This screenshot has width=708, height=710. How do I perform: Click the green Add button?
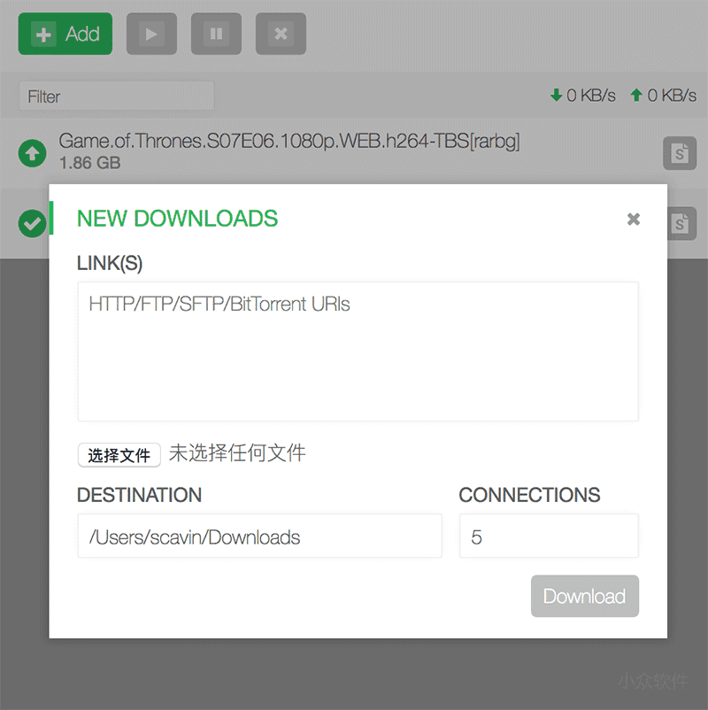coord(65,35)
